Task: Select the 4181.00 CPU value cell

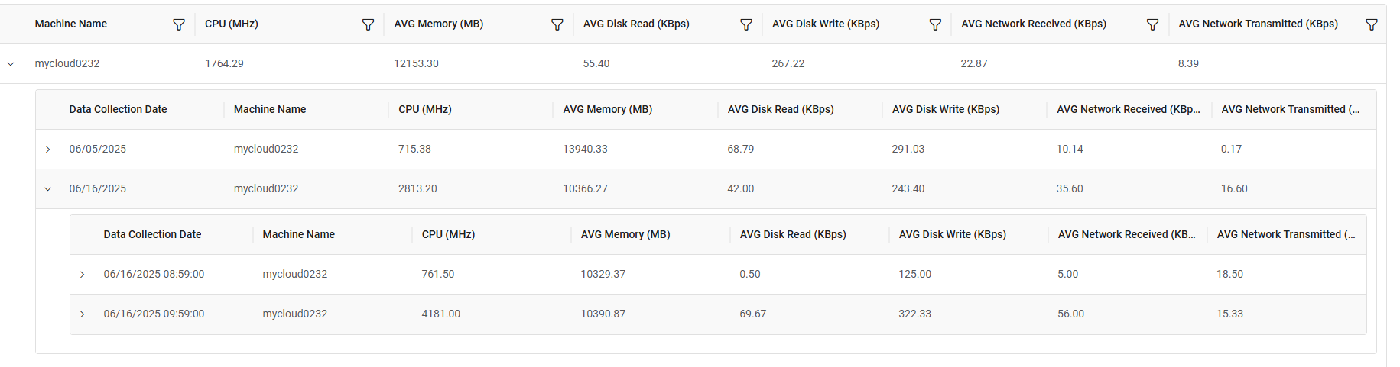Action: tap(441, 314)
